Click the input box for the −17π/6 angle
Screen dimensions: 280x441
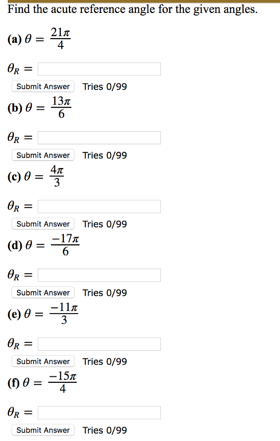coord(99,275)
